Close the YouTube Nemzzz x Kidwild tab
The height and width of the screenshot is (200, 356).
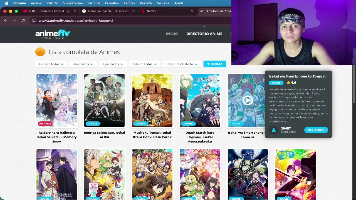75,11
